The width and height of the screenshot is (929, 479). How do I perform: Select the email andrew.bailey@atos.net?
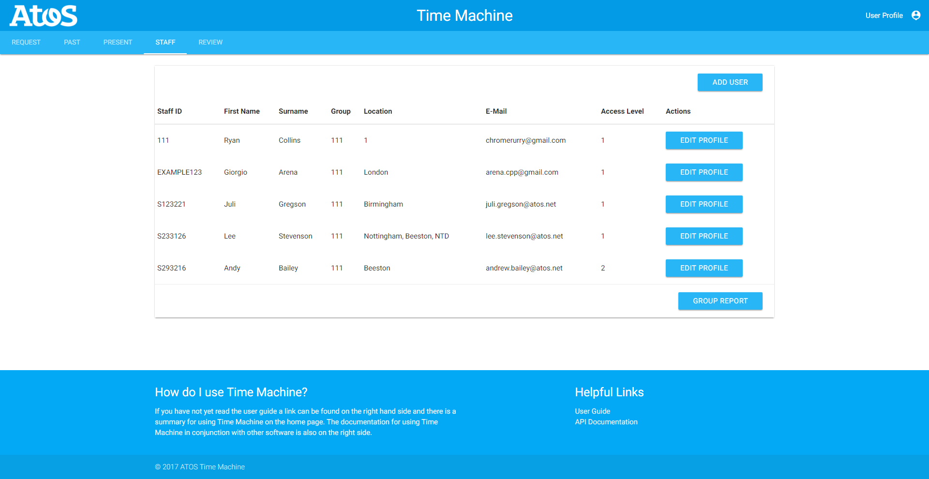pos(524,268)
